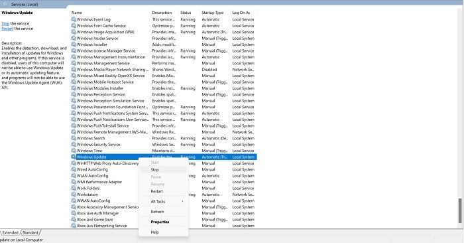
Task: Choose Stop in the context menu
Action: click(x=163, y=169)
